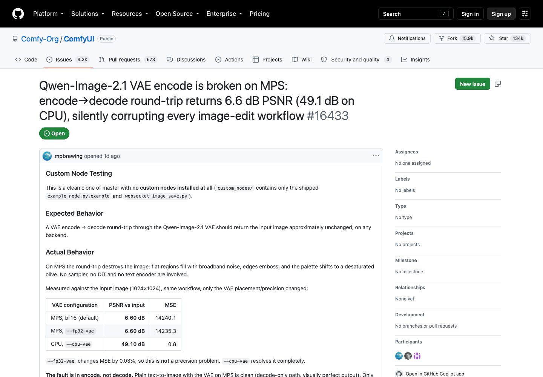Click the Open status badge
Image resolution: width=543 pixels, height=377 pixels.
point(54,133)
